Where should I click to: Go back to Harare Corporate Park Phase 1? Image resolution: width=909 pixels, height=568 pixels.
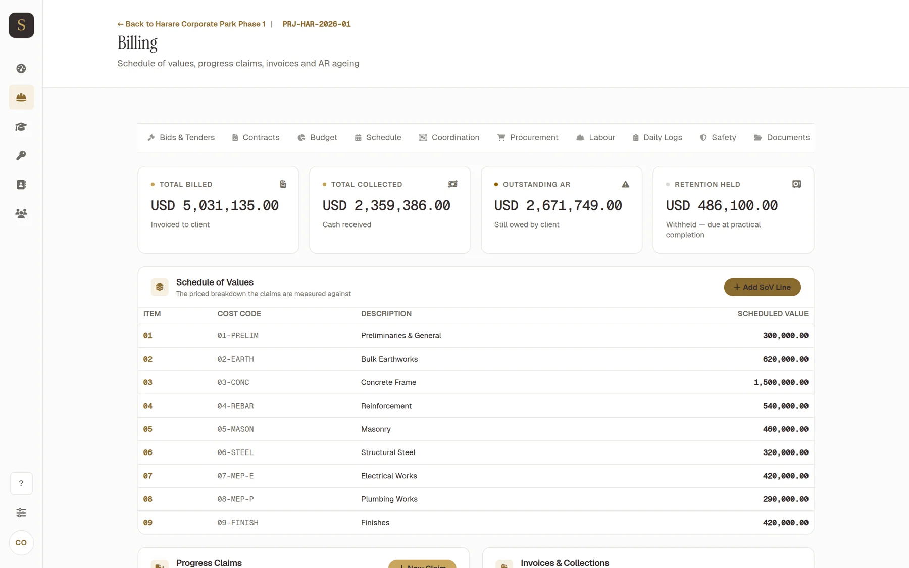pos(191,24)
